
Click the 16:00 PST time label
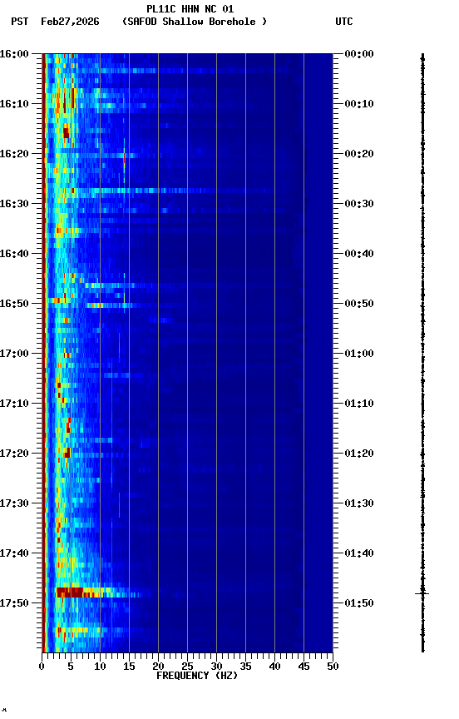click(x=14, y=54)
